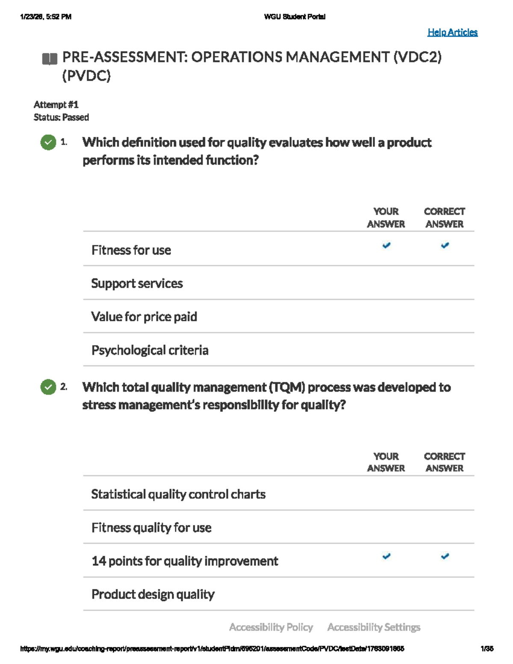This screenshot has height=664, width=513.
Task: Click the book icon beside the pre-assessment title
Action: coord(50,59)
